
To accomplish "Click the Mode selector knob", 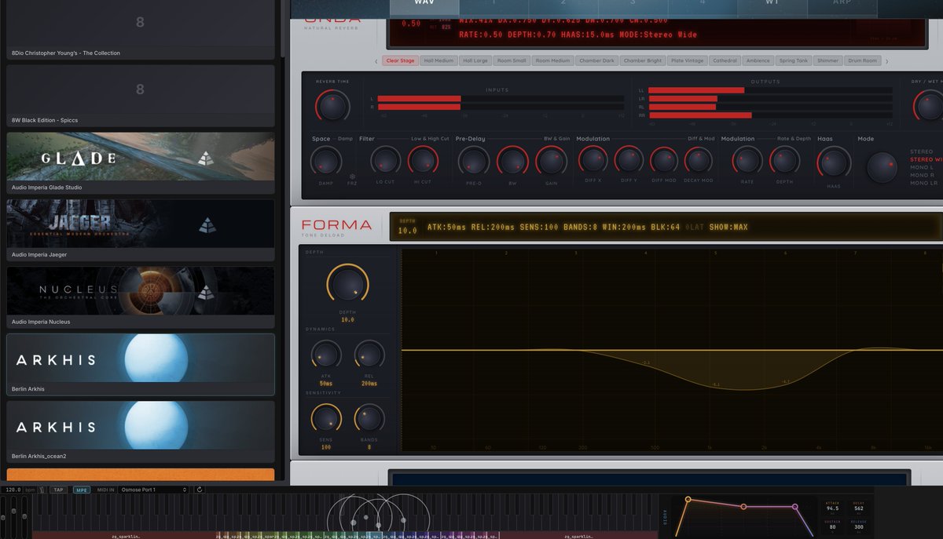I will pos(882,167).
